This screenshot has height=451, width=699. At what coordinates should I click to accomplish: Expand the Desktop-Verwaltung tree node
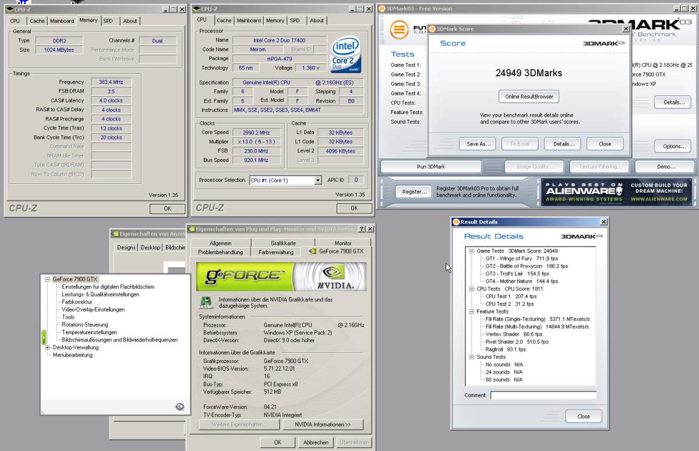(x=47, y=347)
